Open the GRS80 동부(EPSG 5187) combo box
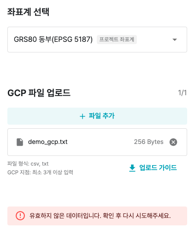 tap(97, 40)
